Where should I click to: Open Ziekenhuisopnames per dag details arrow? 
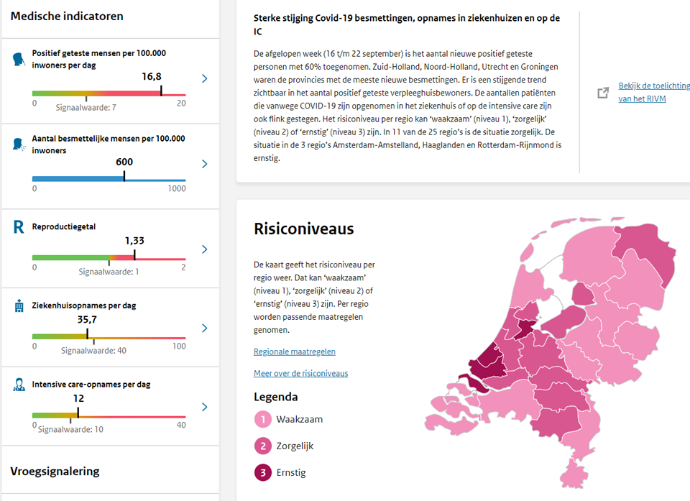(x=205, y=328)
